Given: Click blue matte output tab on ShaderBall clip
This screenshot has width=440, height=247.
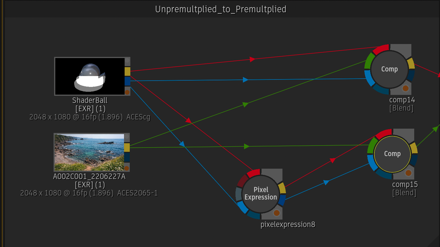Looking at the screenshot, I should tap(127, 81).
